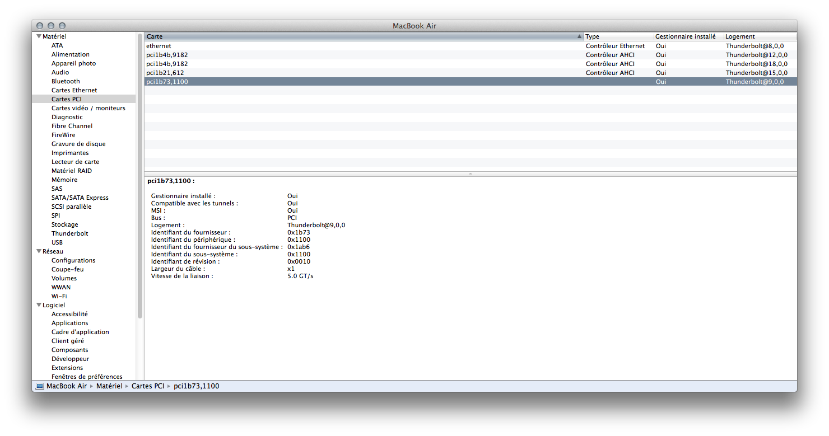
Task: Select SPI in the sidebar
Action: pos(55,215)
